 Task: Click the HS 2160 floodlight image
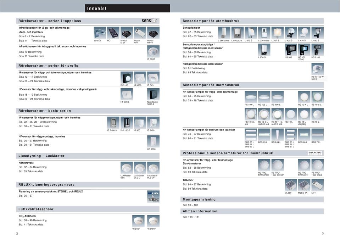(317, 50)
